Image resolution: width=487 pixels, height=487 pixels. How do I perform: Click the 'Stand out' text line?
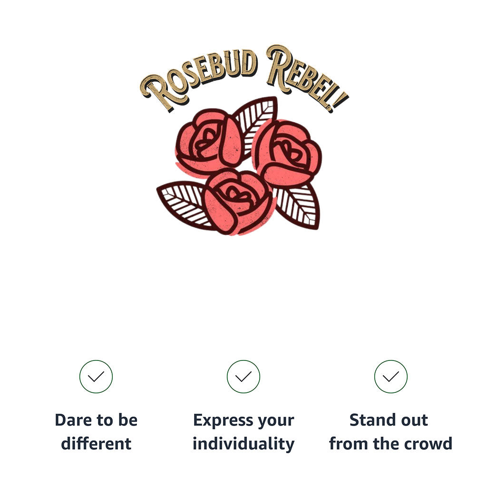pyautogui.click(x=389, y=420)
